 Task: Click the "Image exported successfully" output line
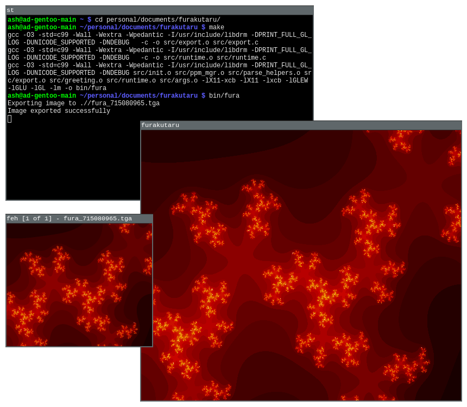click(59, 111)
